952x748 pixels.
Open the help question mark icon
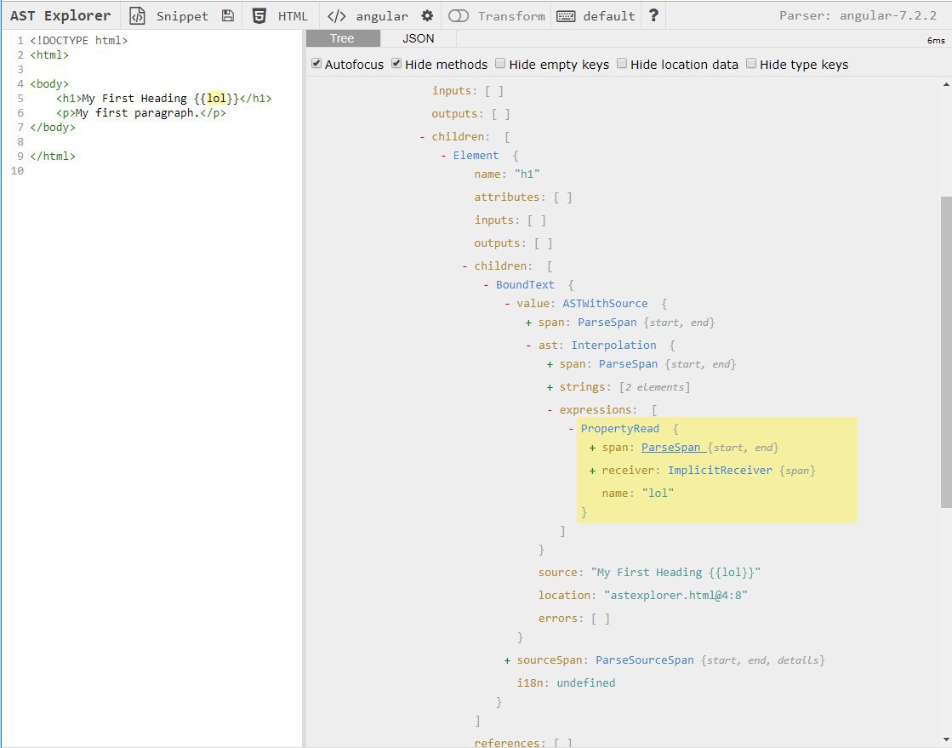[x=653, y=16]
